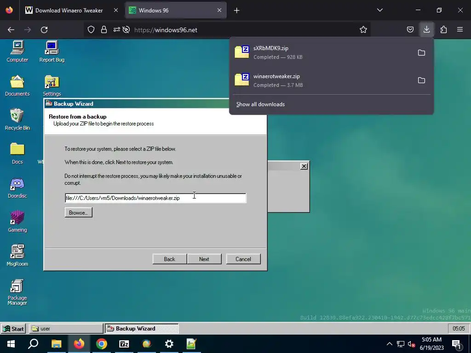The width and height of the screenshot is (471, 353).
Task: Open 7-Zip from the taskbar
Action: [124, 344]
